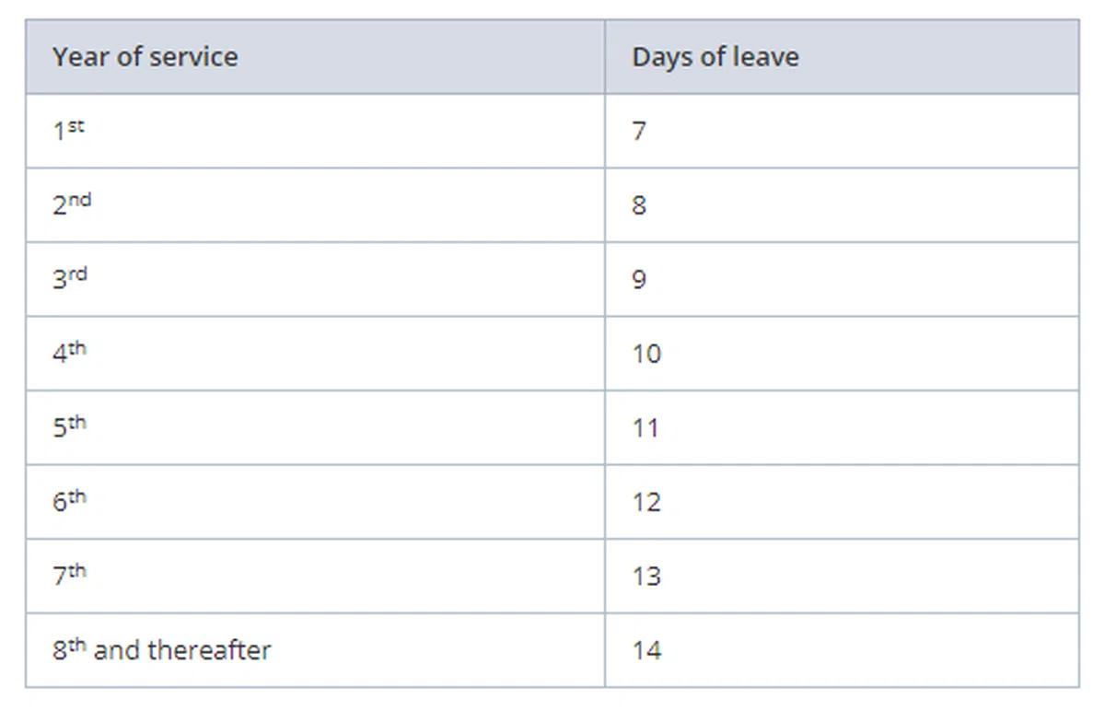Select the value 9 in Days of leave
The image size is (1105, 711).
tap(639, 280)
